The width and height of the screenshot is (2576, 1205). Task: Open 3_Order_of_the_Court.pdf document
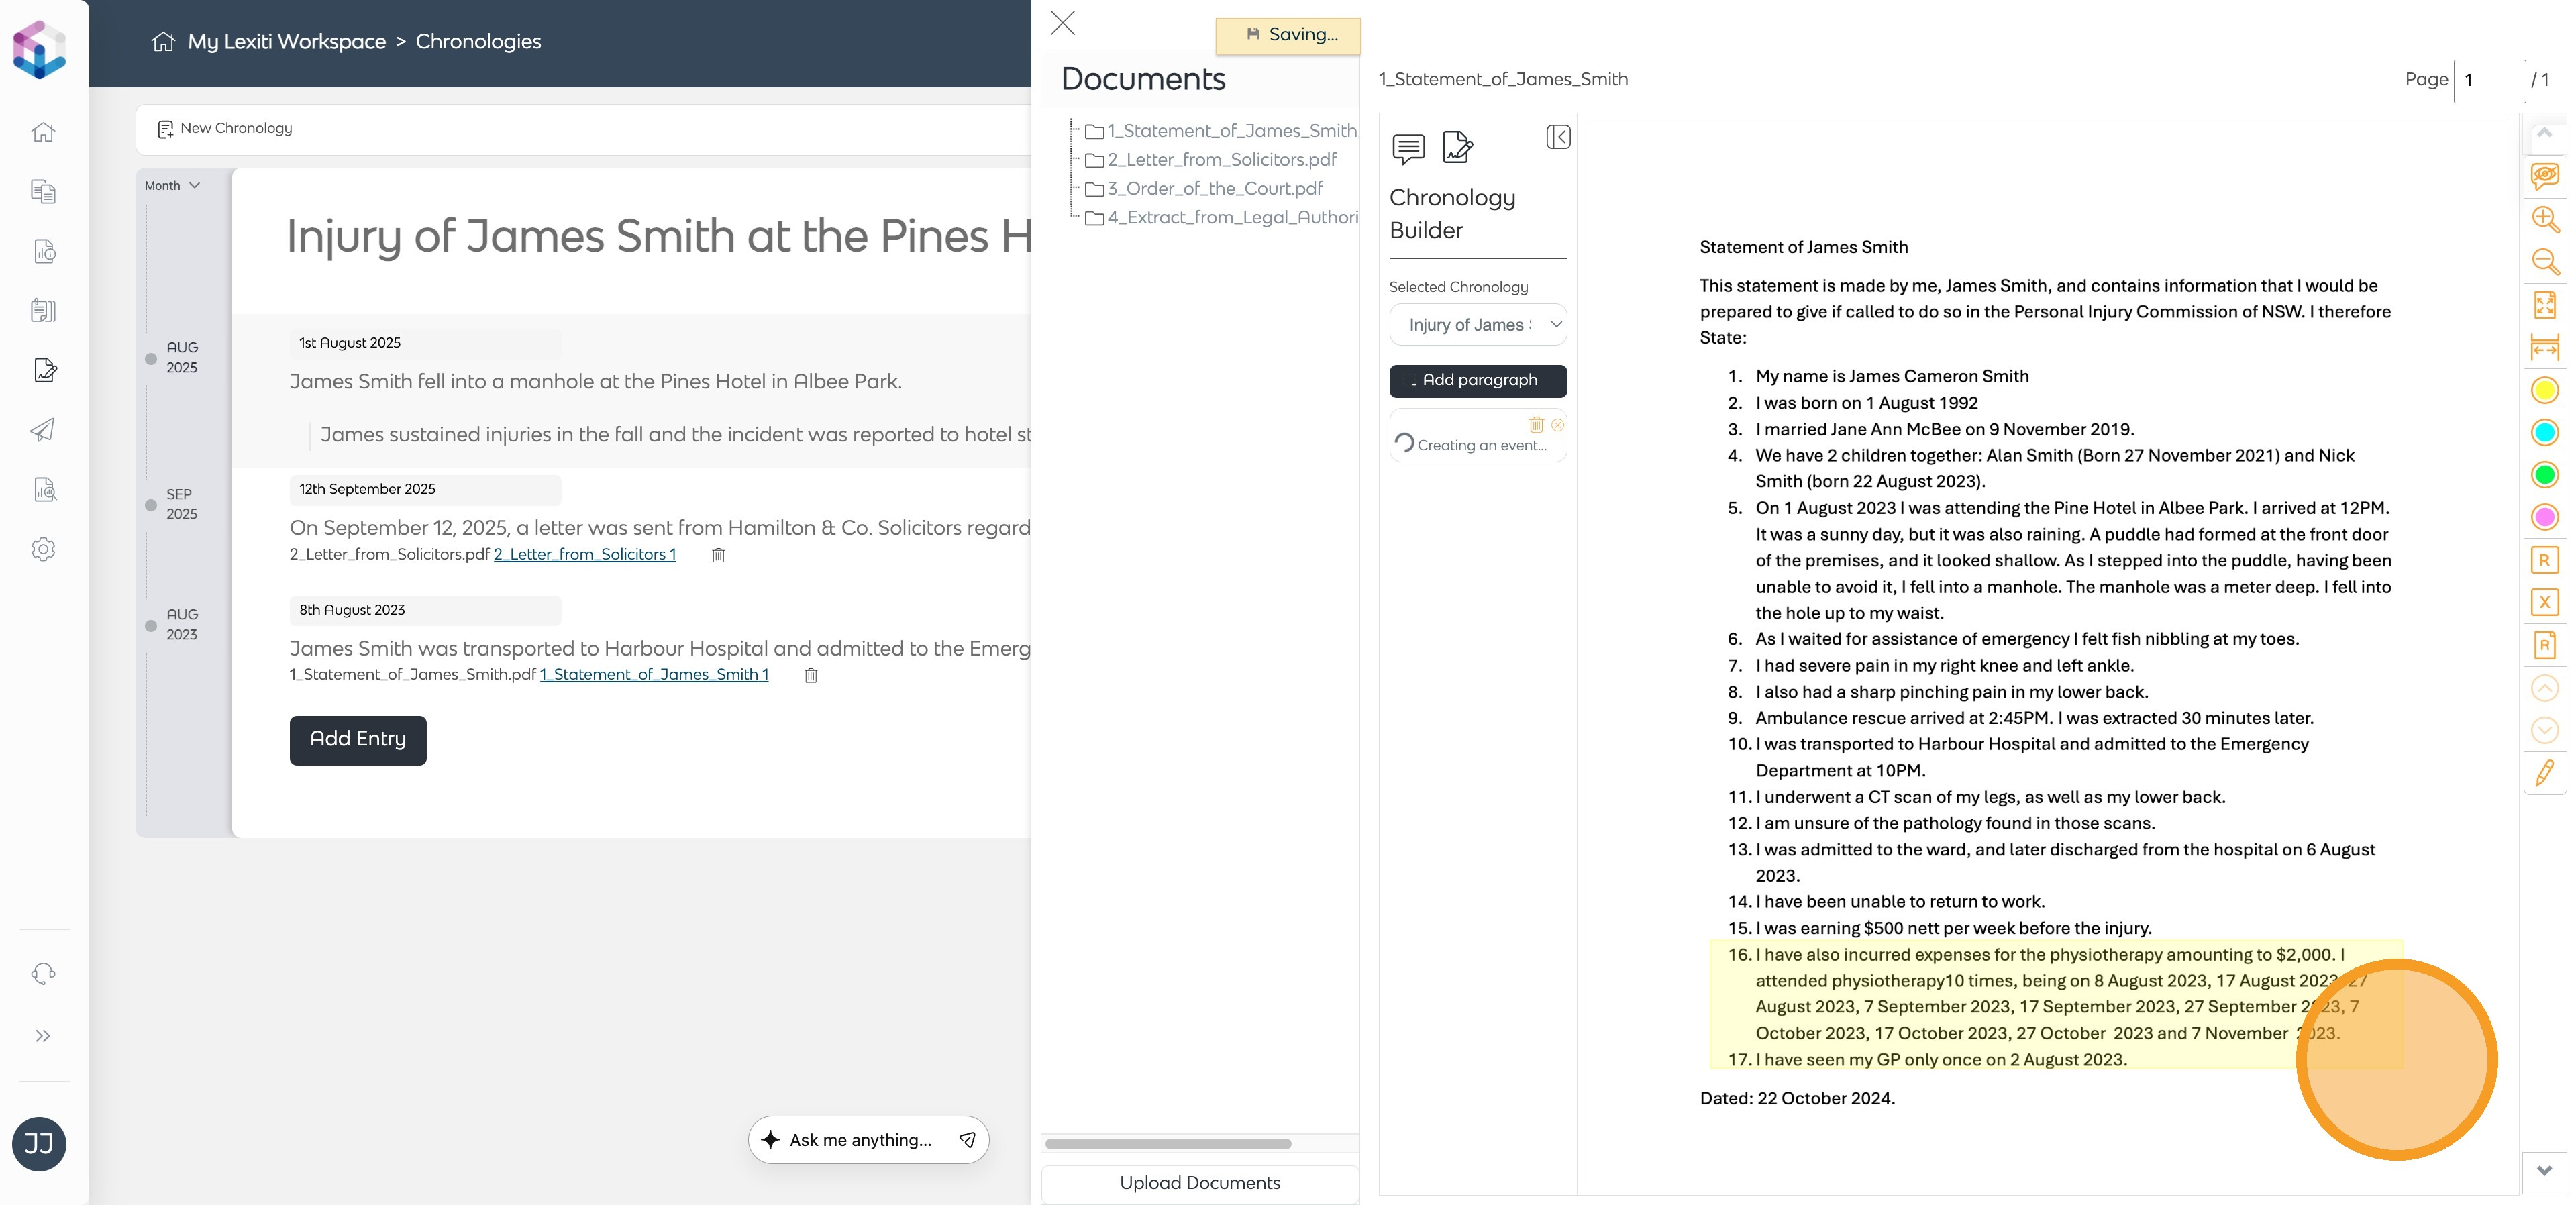click(1214, 188)
